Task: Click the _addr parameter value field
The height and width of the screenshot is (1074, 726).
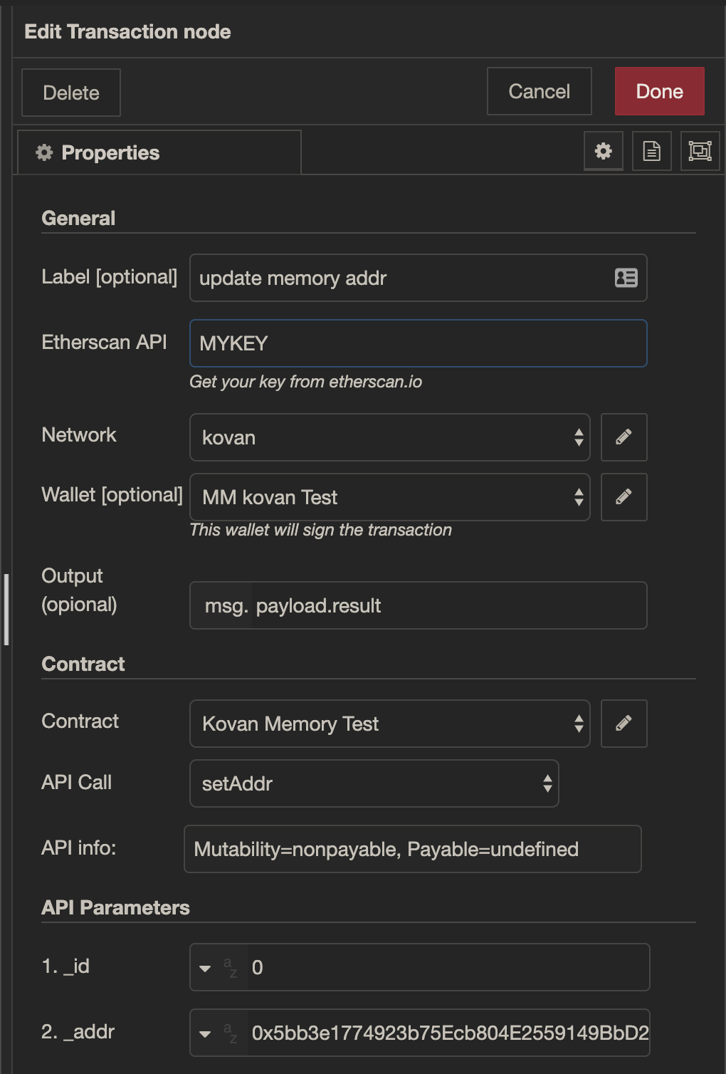Action: [448, 1033]
